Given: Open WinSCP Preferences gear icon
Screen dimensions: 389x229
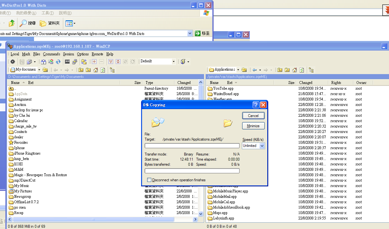Looking at the screenshot, I should pyautogui.click(x=13, y=62).
